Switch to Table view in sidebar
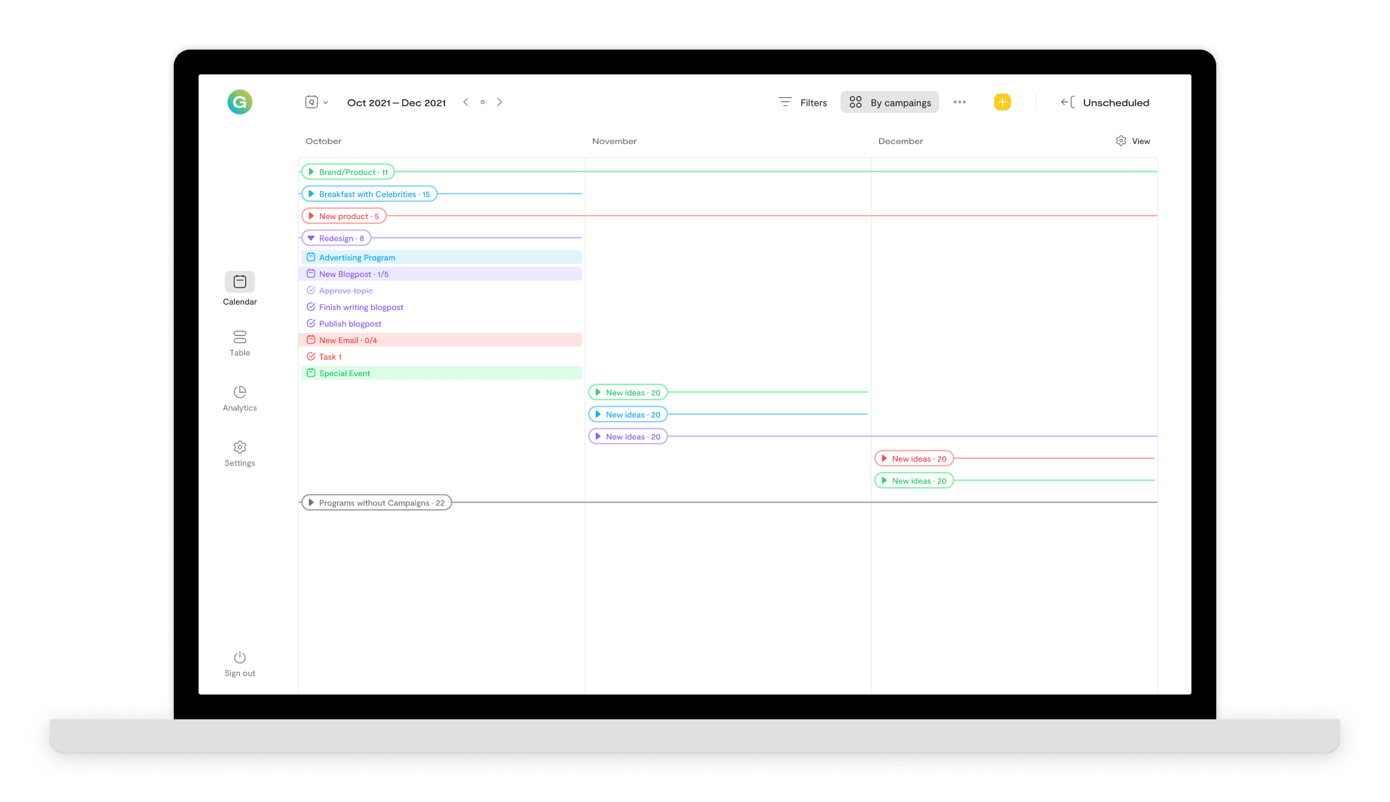Screen dimensions: 1390x802 point(240,337)
